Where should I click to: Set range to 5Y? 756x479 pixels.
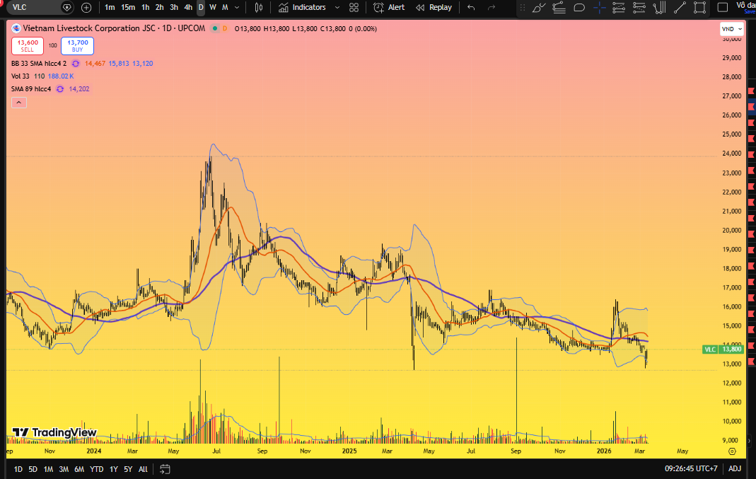128,469
